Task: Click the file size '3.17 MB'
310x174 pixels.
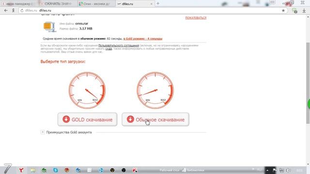Action: (x=86, y=29)
